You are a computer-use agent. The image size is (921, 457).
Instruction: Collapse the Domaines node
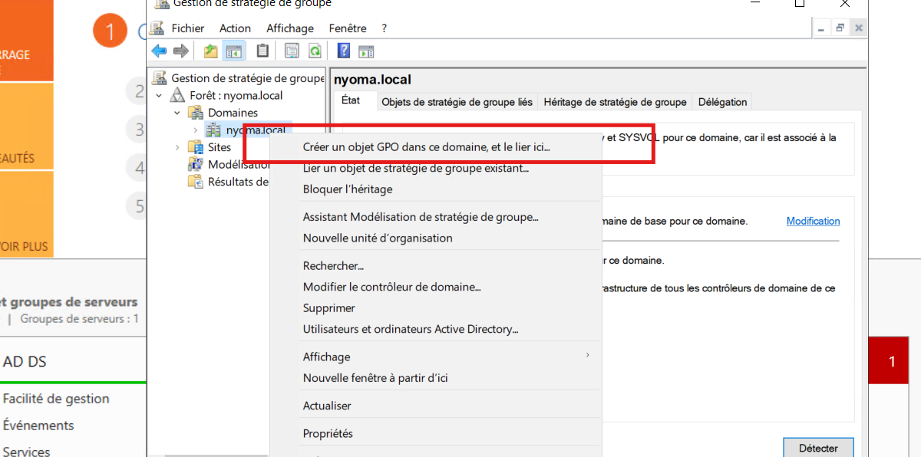177,113
